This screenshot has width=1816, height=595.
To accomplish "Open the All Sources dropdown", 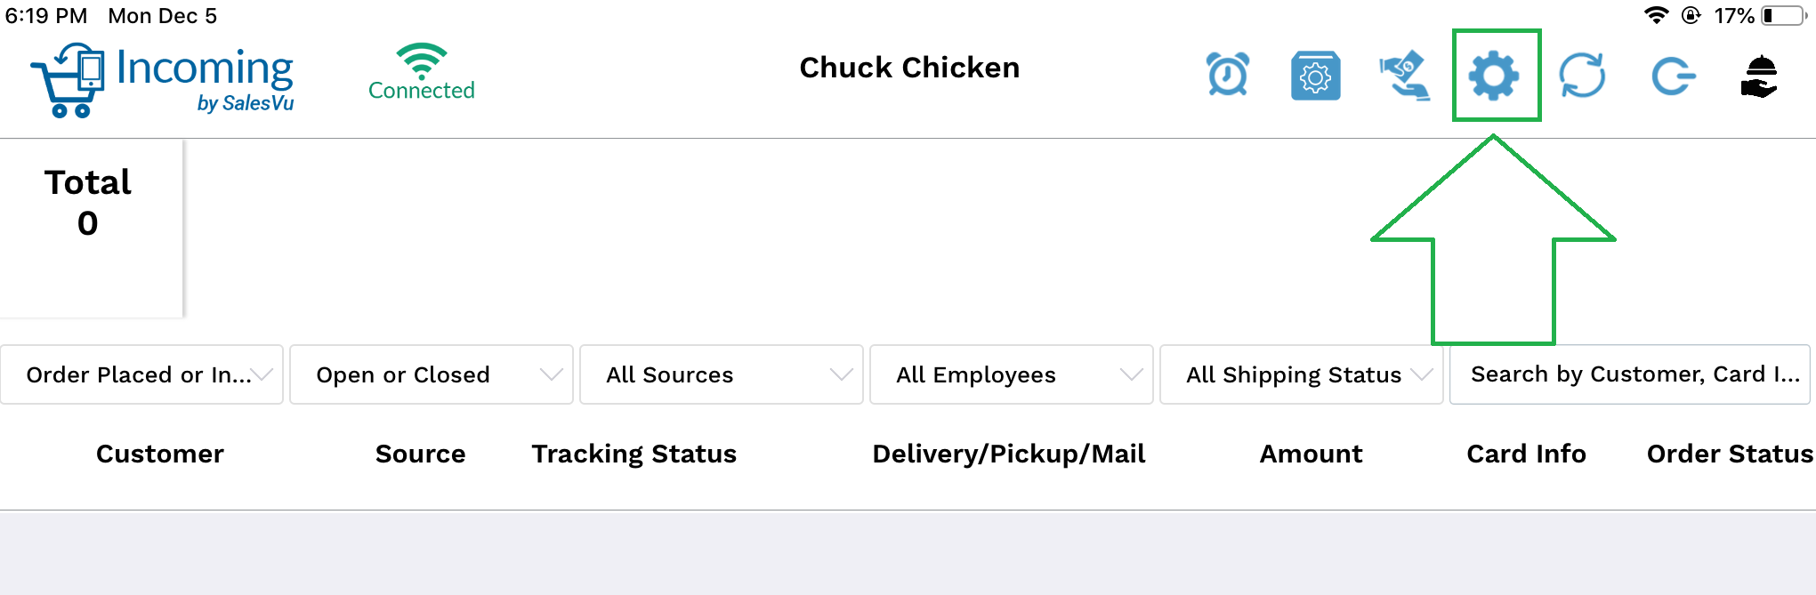I will click(x=722, y=374).
